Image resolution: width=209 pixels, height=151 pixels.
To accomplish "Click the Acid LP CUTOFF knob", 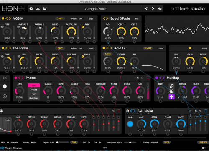I will 121,61.
